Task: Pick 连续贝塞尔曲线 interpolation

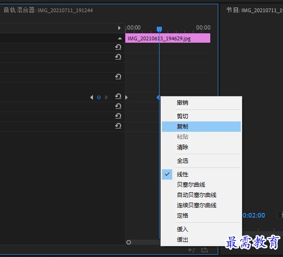Action: [201, 205]
